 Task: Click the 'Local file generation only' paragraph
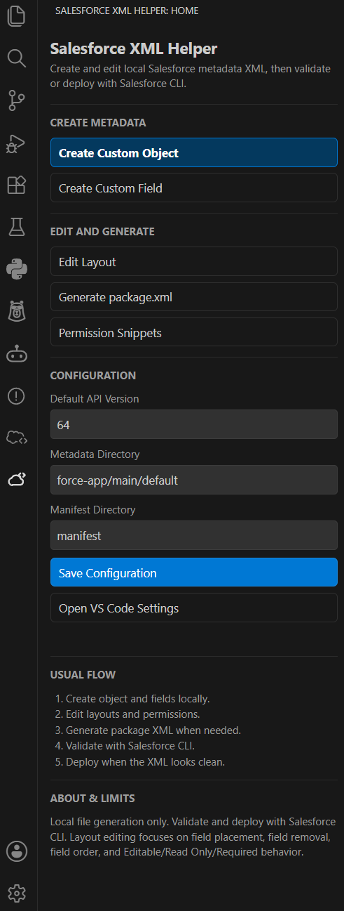[x=193, y=837]
